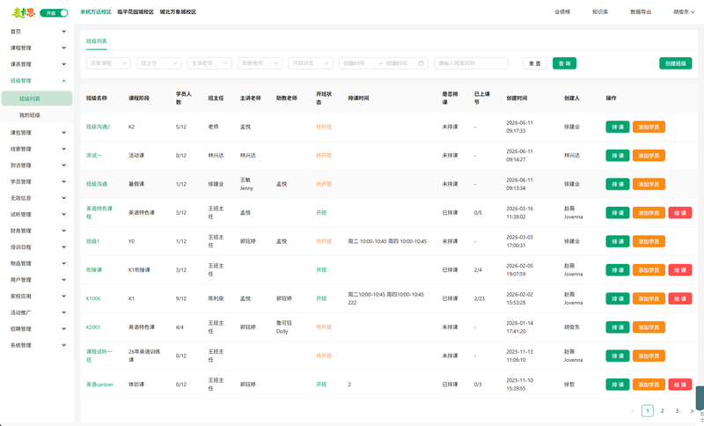Click the 查询 search button
704x426 pixels.
(x=564, y=63)
